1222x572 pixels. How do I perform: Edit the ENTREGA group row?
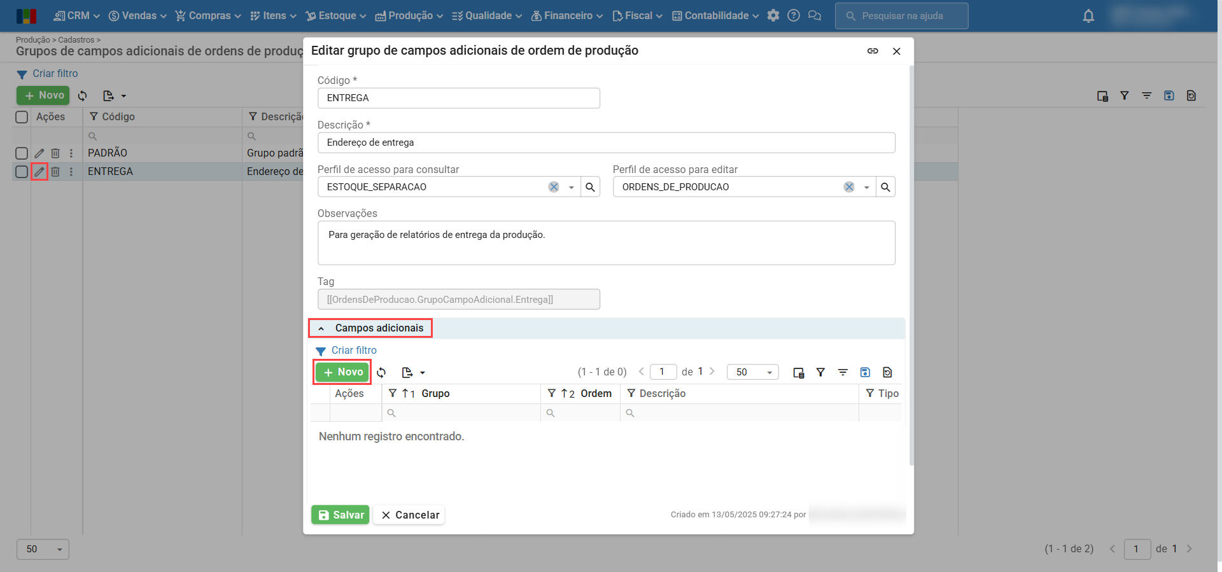point(39,172)
